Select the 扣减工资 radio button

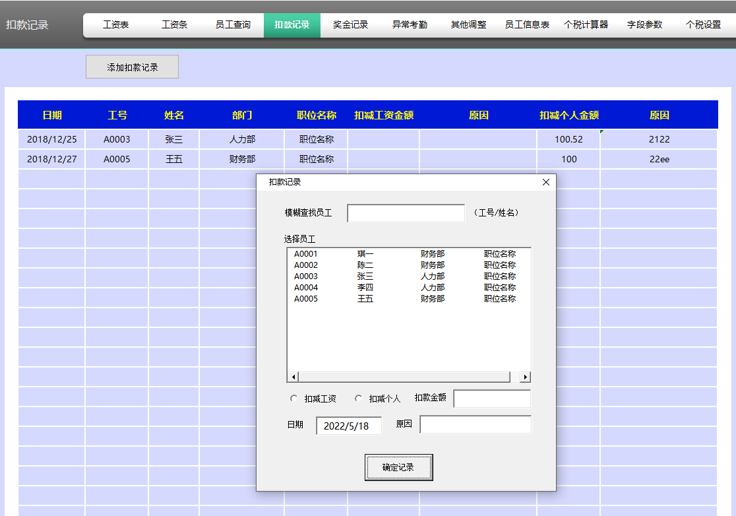pos(294,399)
